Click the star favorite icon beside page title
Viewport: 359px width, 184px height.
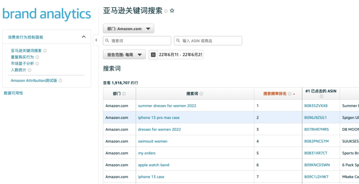coord(172,11)
